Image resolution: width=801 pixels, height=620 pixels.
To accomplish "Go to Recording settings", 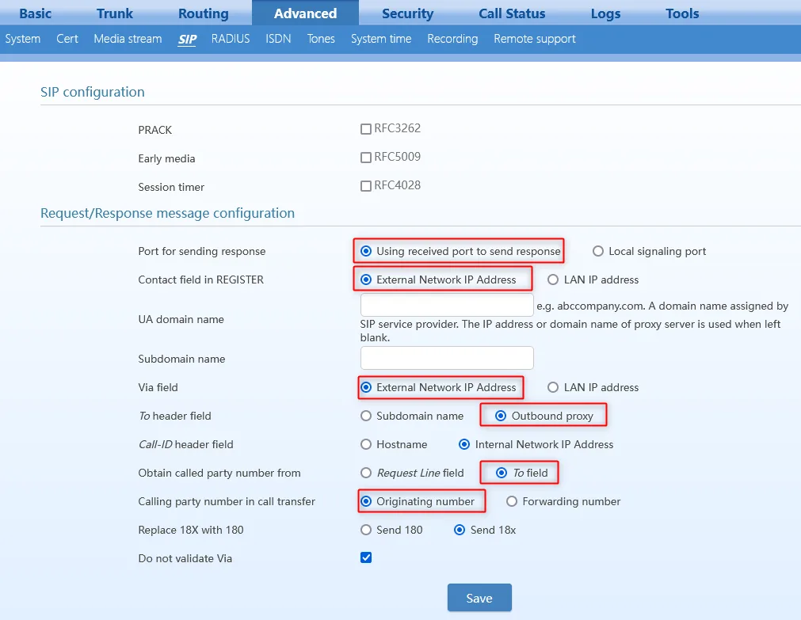I will 452,39.
